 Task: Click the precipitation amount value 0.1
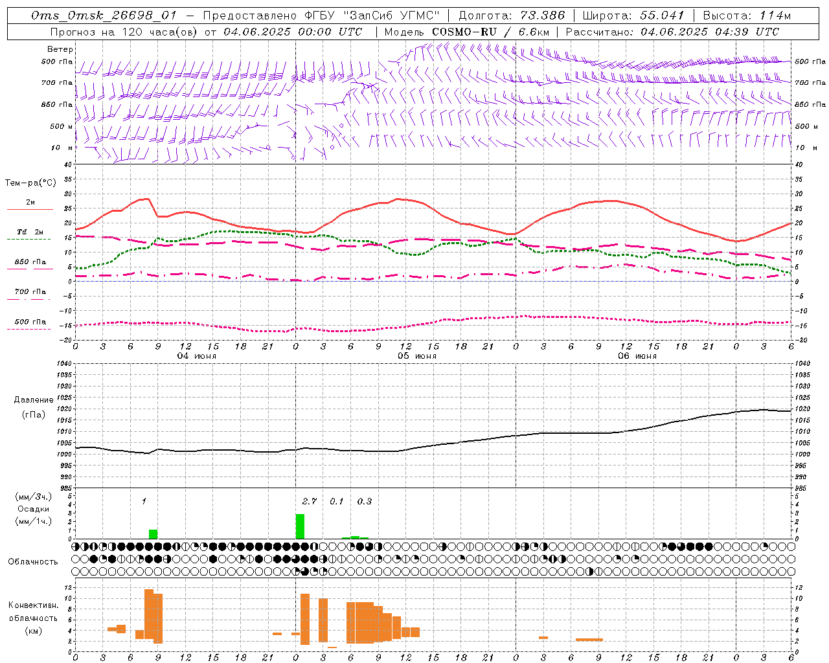pyautogui.click(x=337, y=501)
